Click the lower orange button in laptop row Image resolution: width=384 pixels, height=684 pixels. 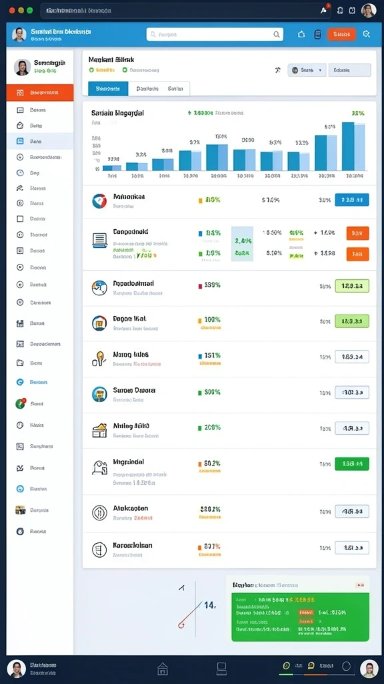click(x=357, y=254)
